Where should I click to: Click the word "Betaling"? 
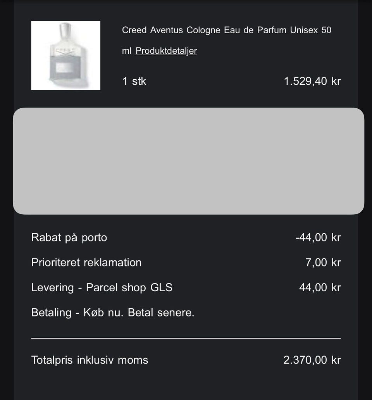[51, 313]
